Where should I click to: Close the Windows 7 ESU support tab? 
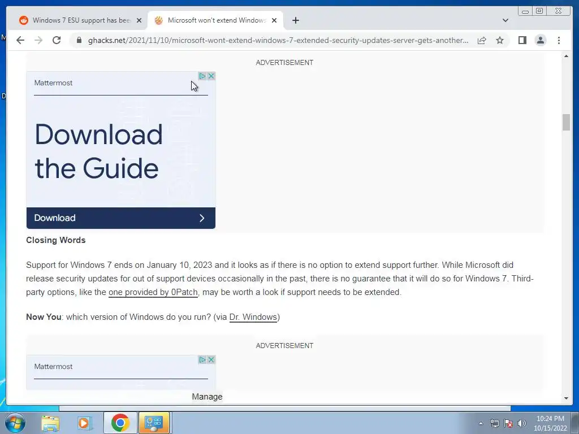tap(139, 21)
